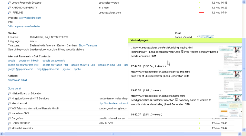246x136 pixels.
Task: Open google on zoominfo research link
Action: (x=54, y=60)
